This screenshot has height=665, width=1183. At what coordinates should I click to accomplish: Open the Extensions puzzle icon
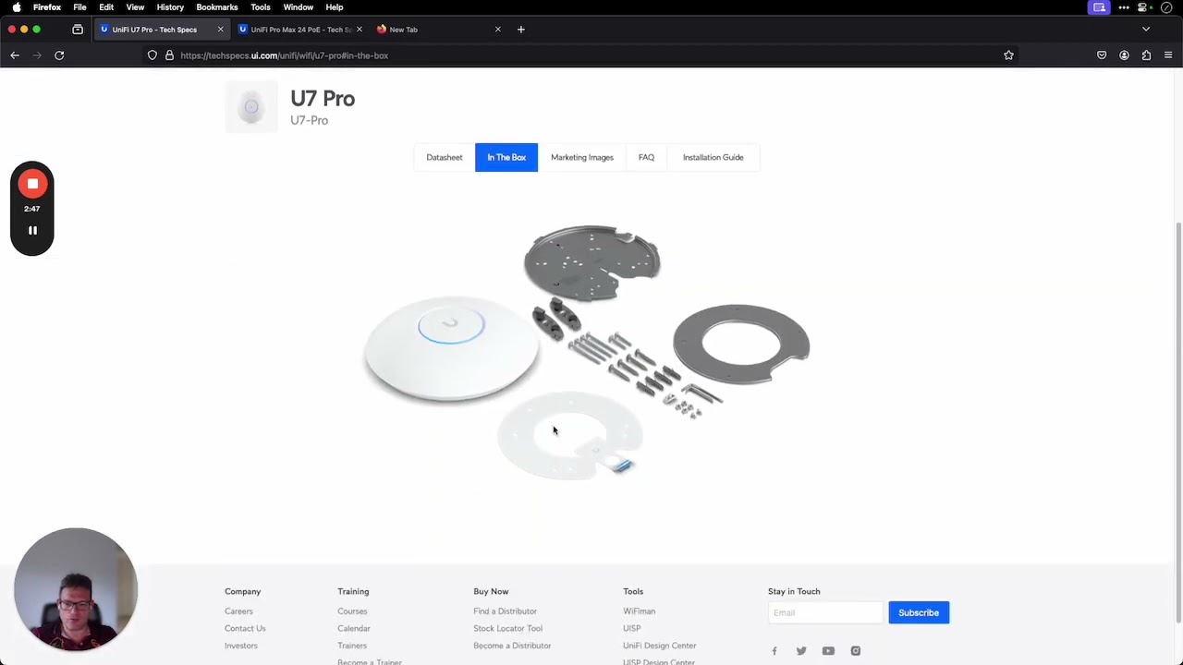(x=1146, y=55)
